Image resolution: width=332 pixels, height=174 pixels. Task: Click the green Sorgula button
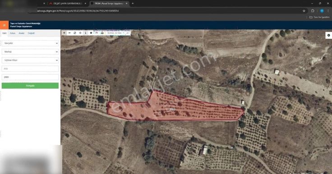(x=30, y=86)
